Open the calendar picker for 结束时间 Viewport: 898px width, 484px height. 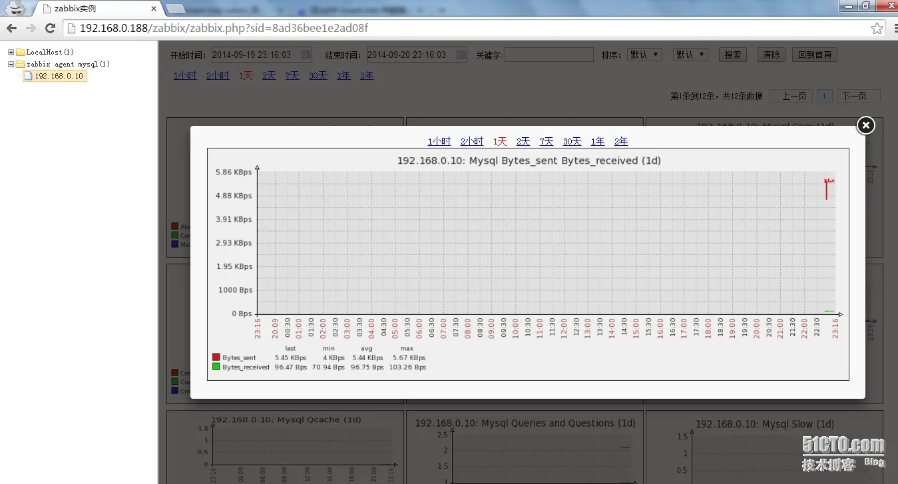[461, 55]
